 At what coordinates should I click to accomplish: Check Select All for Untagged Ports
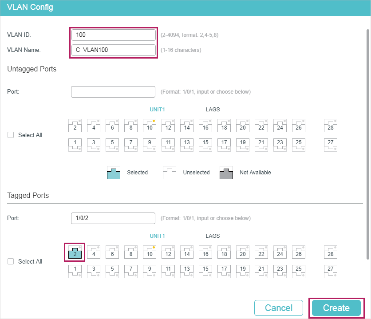pyautogui.click(x=11, y=135)
